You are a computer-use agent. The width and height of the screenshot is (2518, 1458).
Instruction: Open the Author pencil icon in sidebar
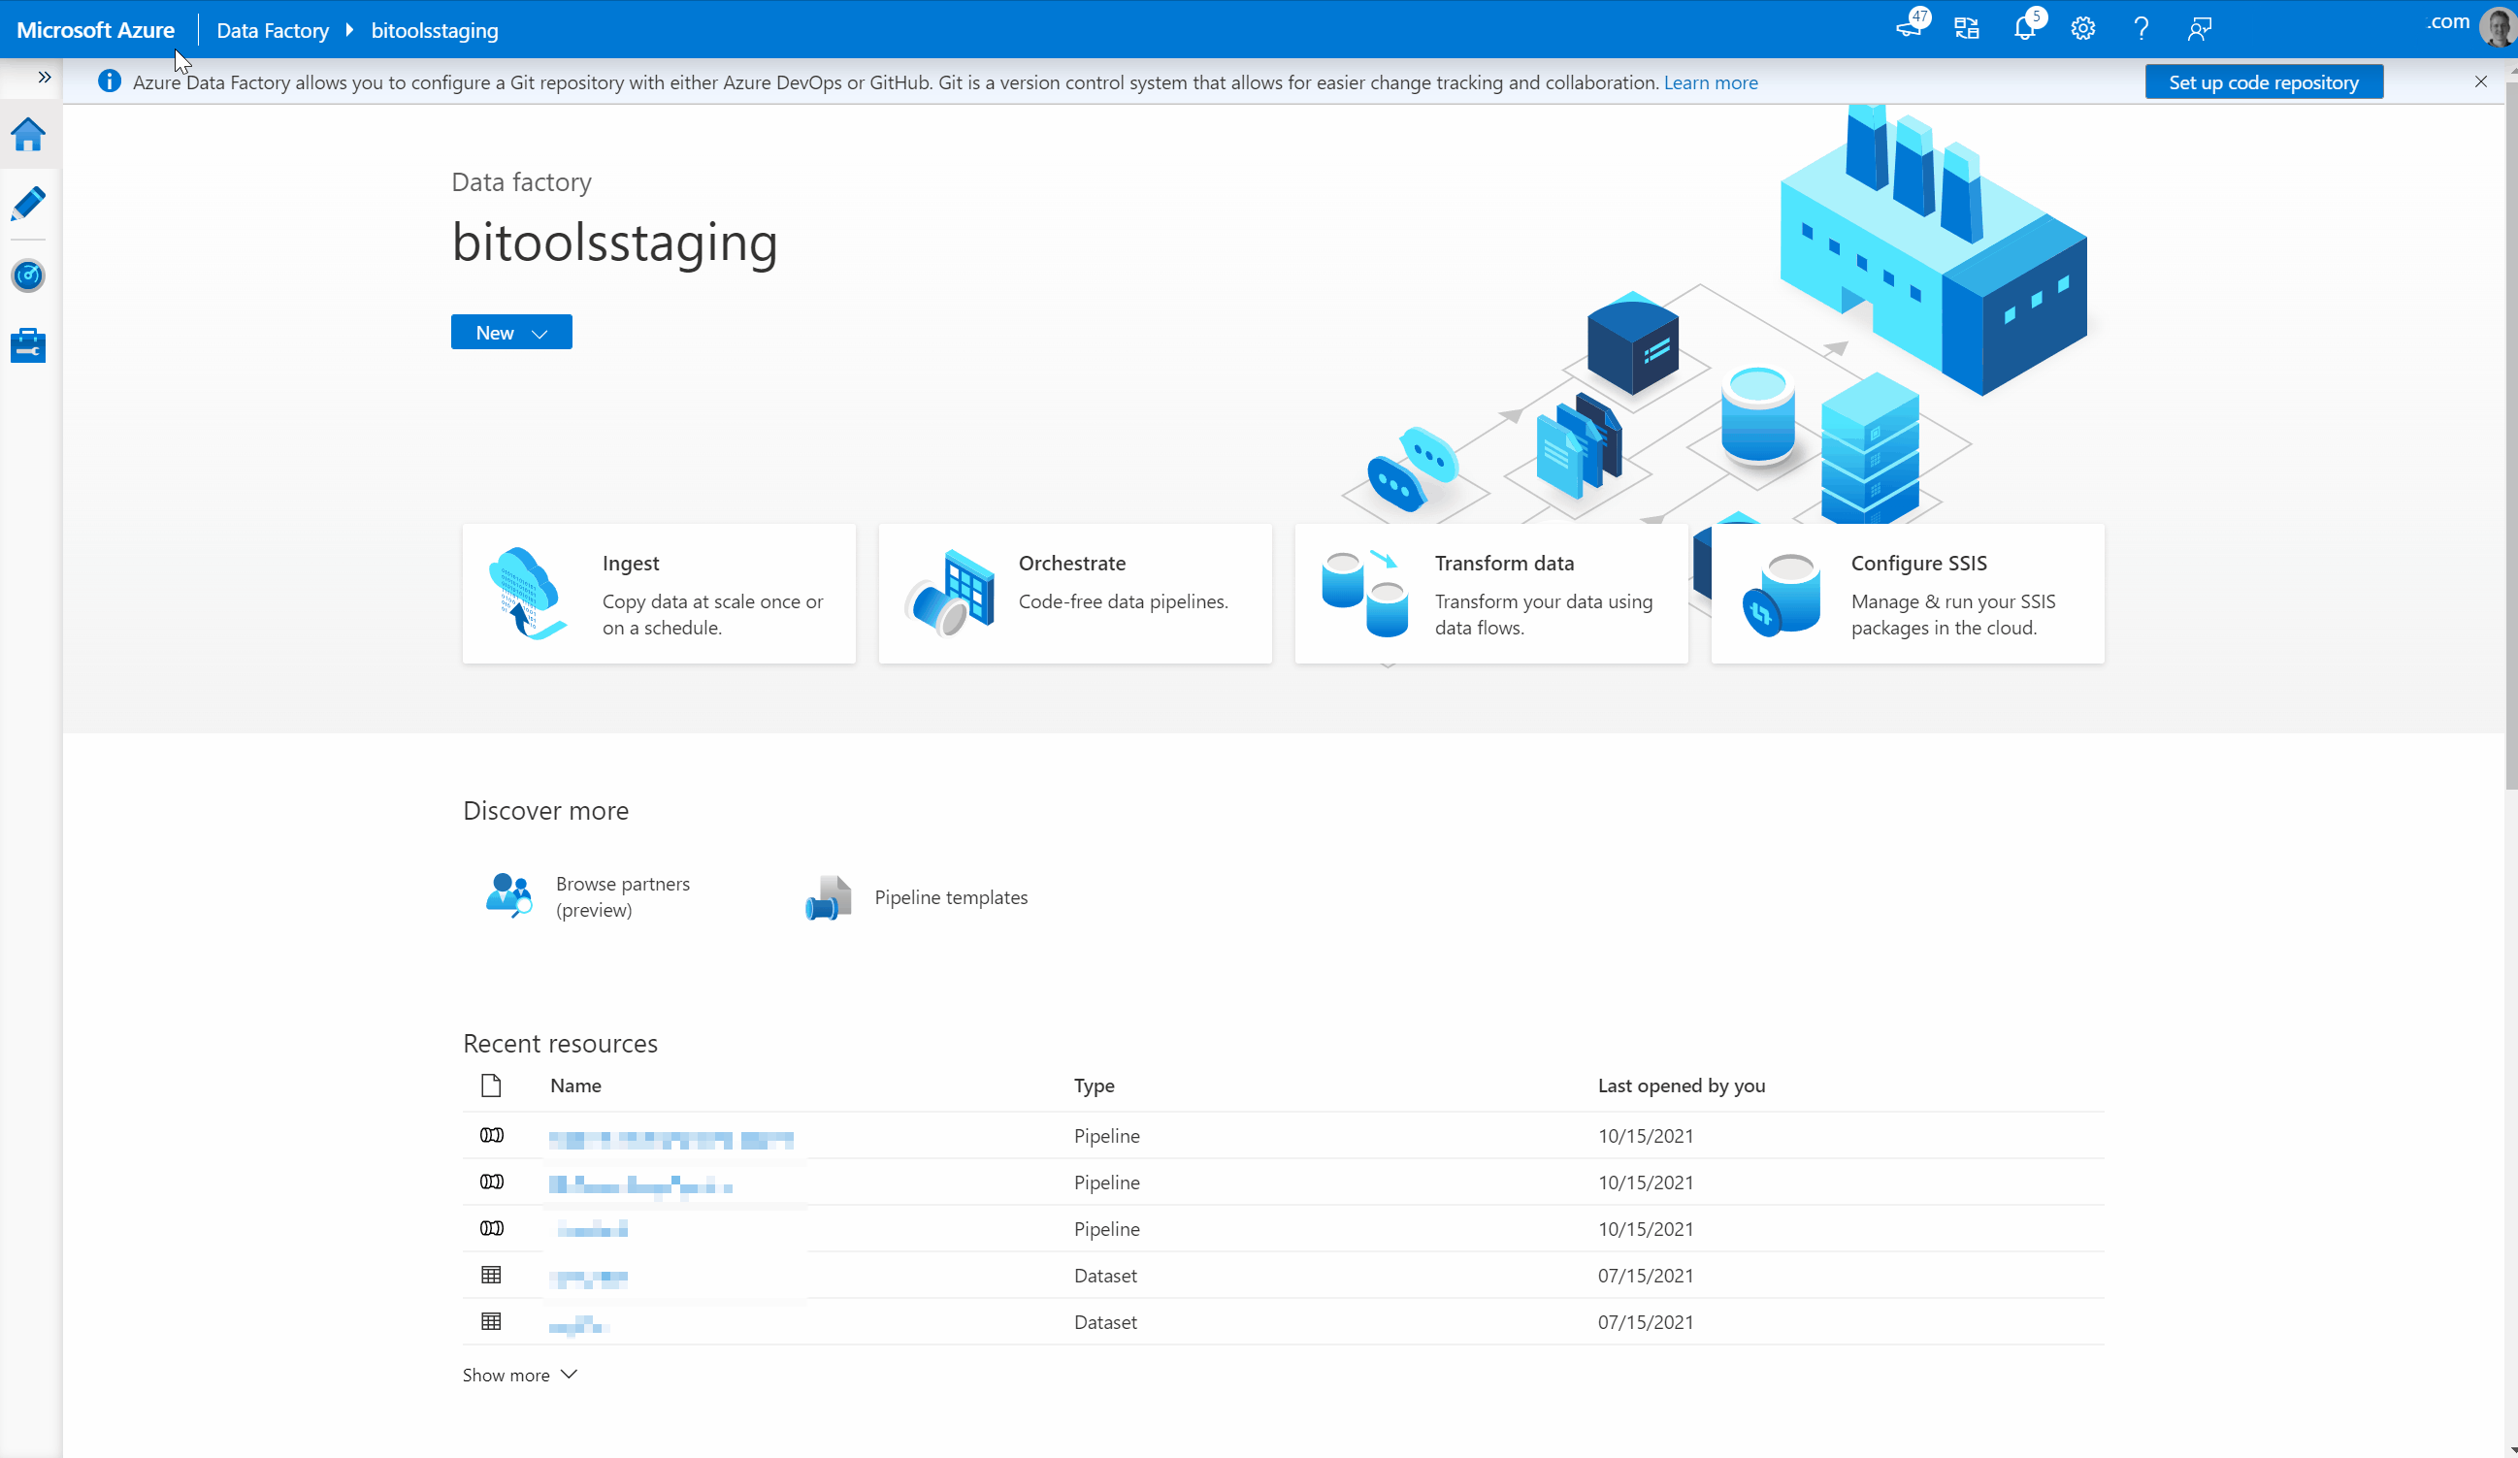pos(28,204)
